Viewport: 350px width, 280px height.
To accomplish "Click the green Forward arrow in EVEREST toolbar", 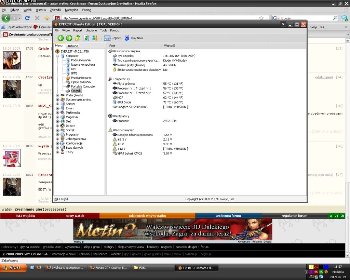I will pos(69,38).
